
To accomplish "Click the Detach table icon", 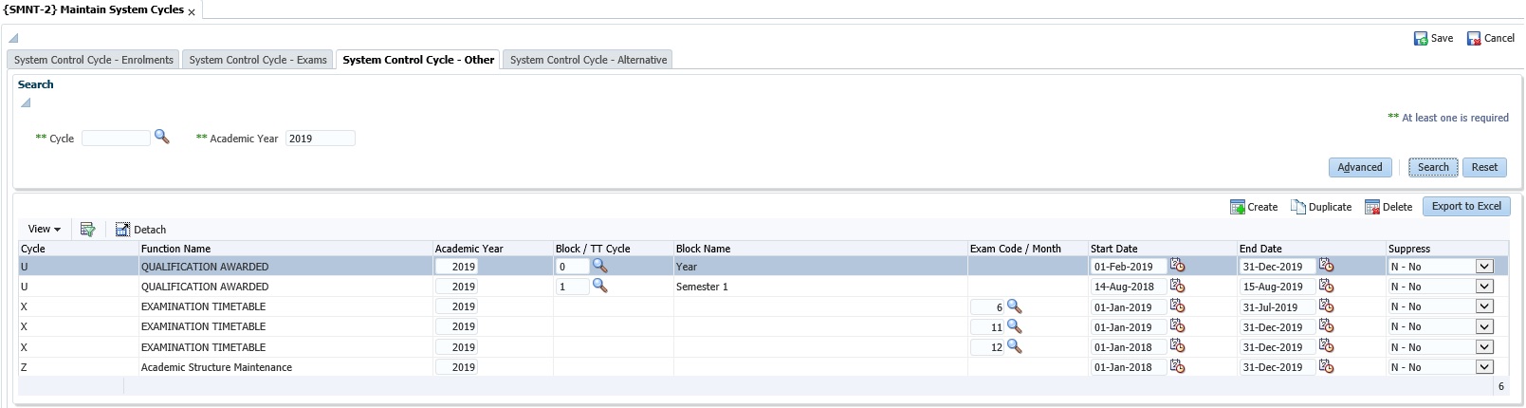I will (123, 230).
